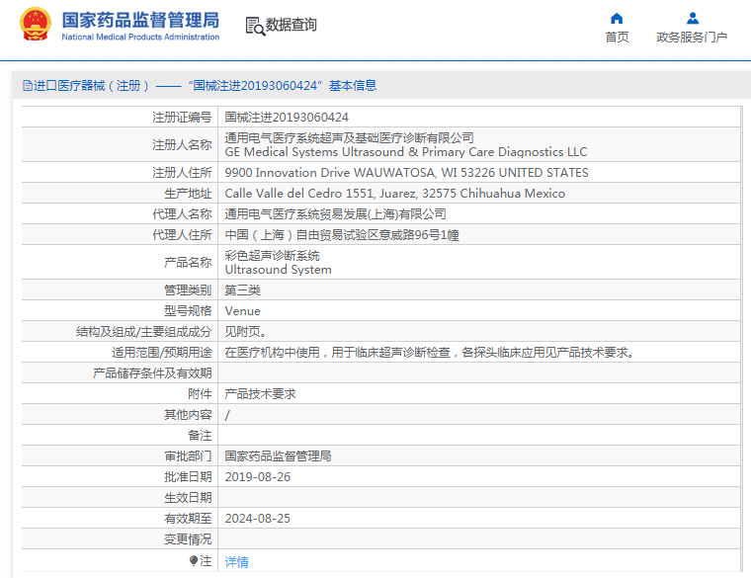The image size is (751, 578).
Task: Click 国家药品监督管理局 site title
Action: [140, 20]
